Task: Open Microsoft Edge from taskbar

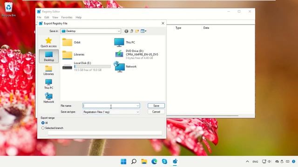Action: click(154, 161)
